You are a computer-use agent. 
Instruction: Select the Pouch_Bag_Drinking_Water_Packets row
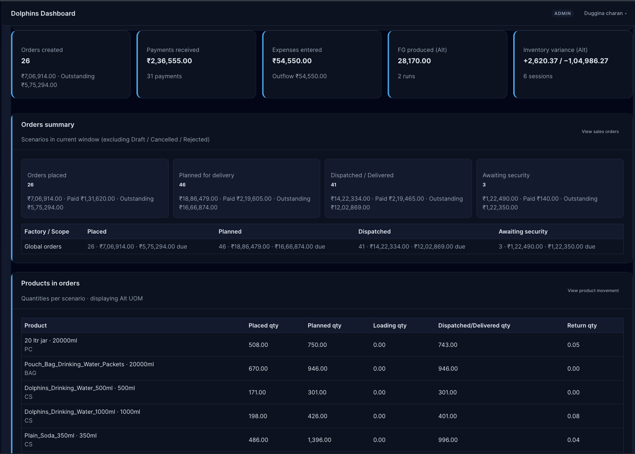click(x=146, y=368)
